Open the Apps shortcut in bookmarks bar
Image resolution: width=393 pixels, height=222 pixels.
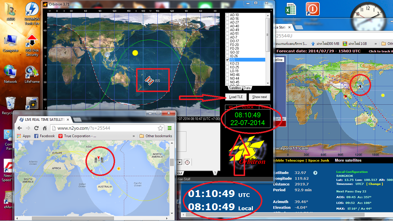(x=24, y=136)
